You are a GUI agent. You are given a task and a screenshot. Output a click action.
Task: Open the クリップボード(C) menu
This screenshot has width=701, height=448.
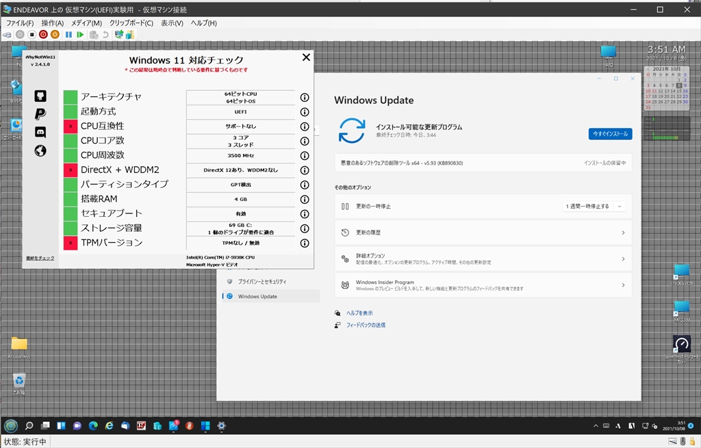(131, 23)
